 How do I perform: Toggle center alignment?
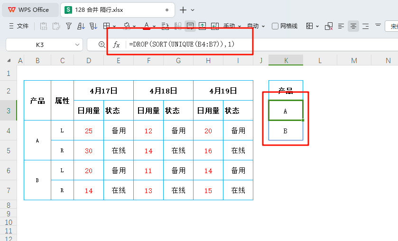click(x=353, y=26)
